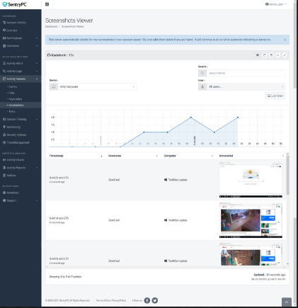This screenshot has height=308, width=298.
Task: Click the stop auto-refresh icon in the panel header
Action: (258, 55)
